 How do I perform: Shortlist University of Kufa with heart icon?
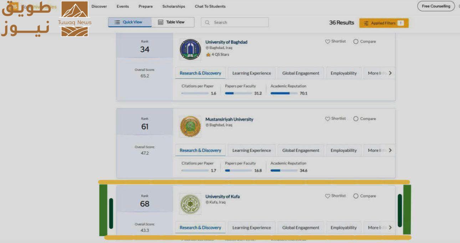coord(327,196)
